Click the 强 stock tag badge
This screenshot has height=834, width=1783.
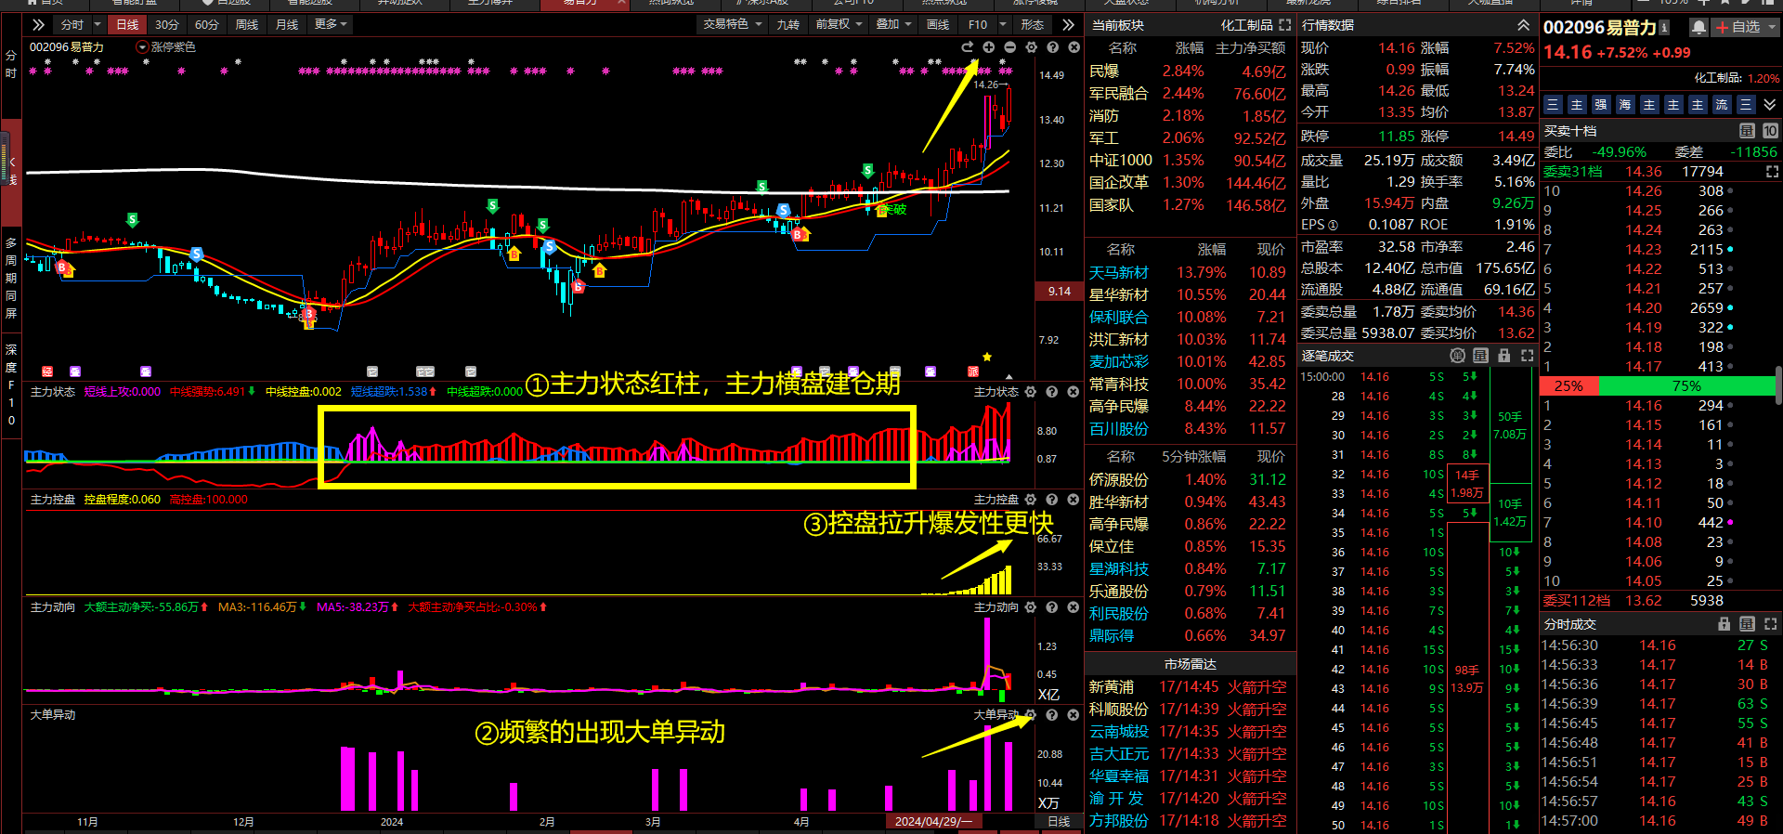pos(1601,105)
